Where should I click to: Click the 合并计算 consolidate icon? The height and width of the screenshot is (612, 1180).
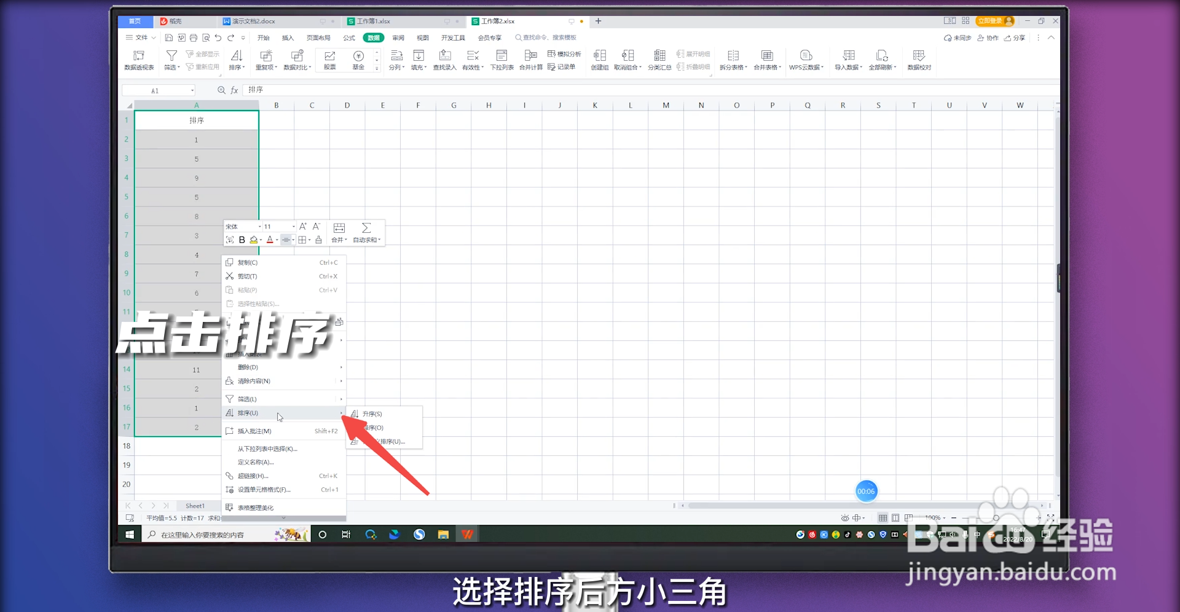530,60
